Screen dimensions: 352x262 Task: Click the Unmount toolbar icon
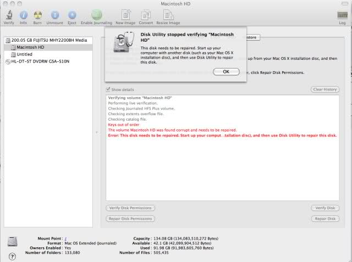(x=55, y=15)
